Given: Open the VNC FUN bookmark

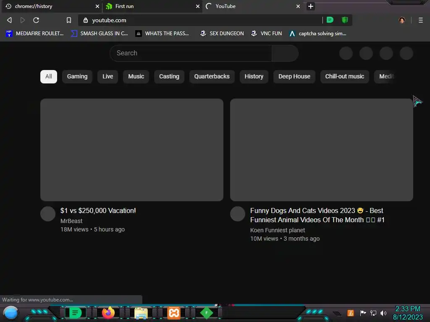Looking at the screenshot, I should tap(267, 34).
